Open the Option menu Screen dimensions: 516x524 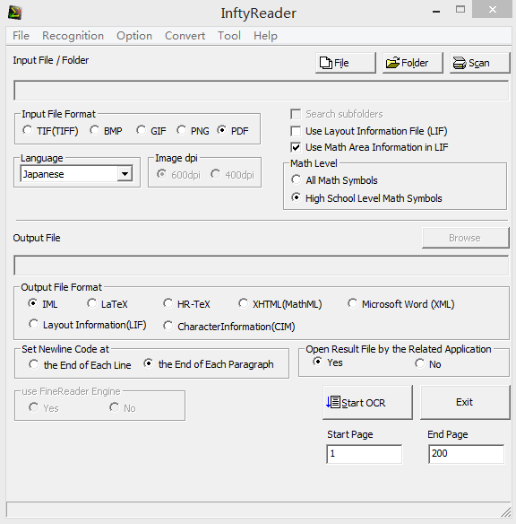click(134, 35)
